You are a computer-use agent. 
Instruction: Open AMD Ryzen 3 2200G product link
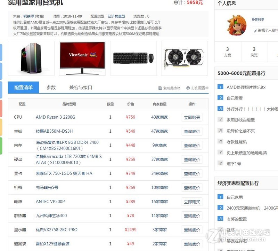pos(56,117)
